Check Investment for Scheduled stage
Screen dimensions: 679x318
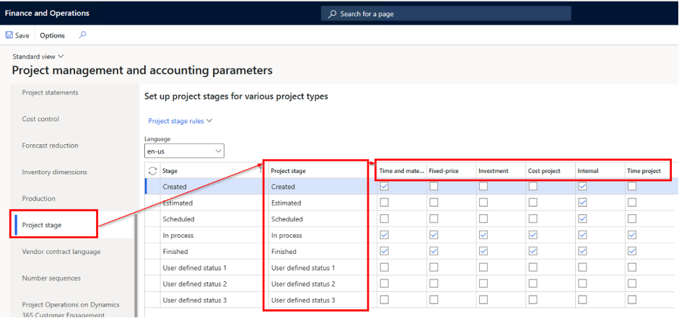[483, 219]
